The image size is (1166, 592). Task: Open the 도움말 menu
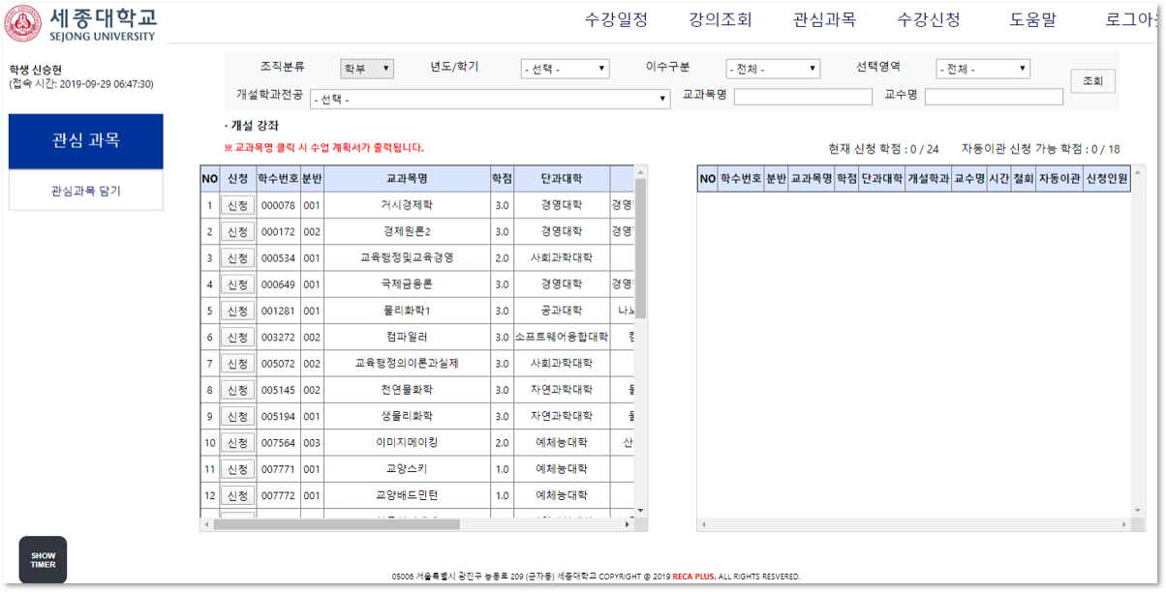(x=1032, y=19)
